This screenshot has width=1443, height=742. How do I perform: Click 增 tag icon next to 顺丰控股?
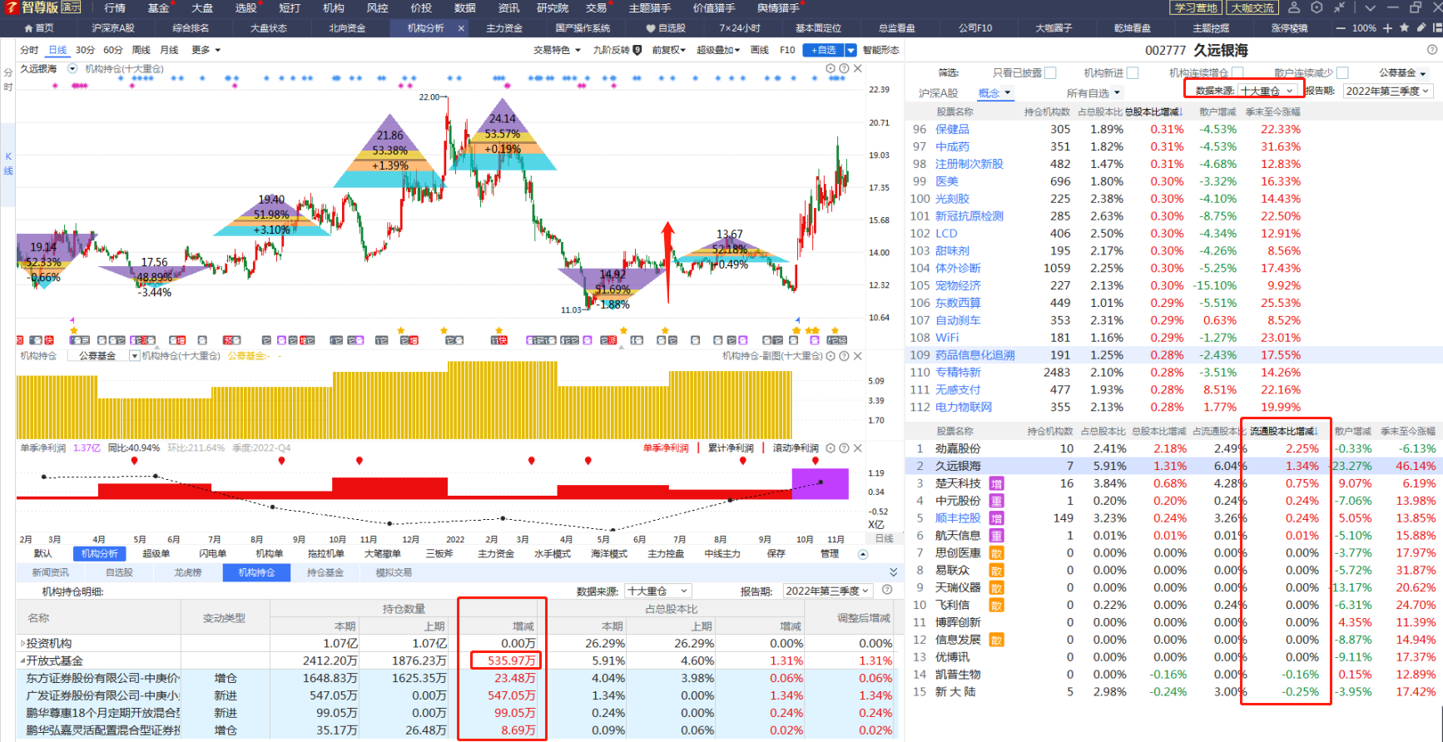point(996,518)
